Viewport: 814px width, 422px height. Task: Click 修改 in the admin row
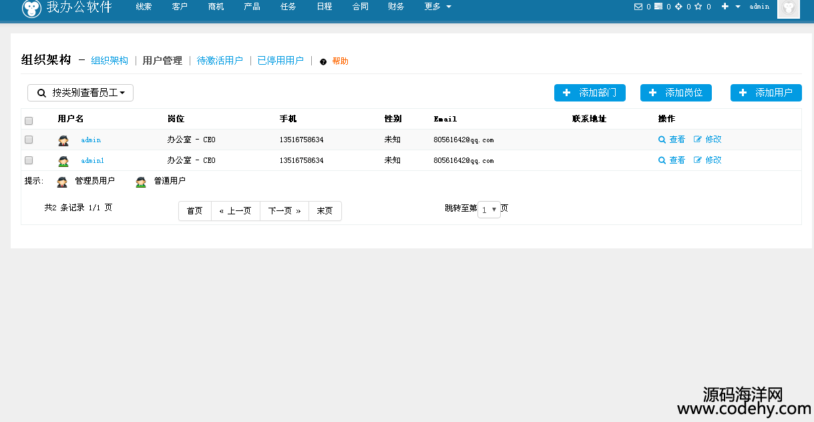[x=713, y=140]
